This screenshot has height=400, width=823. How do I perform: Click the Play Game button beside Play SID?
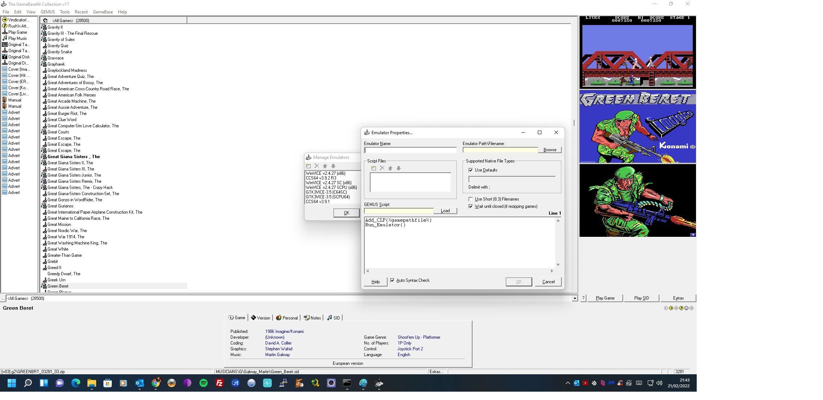click(605, 298)
